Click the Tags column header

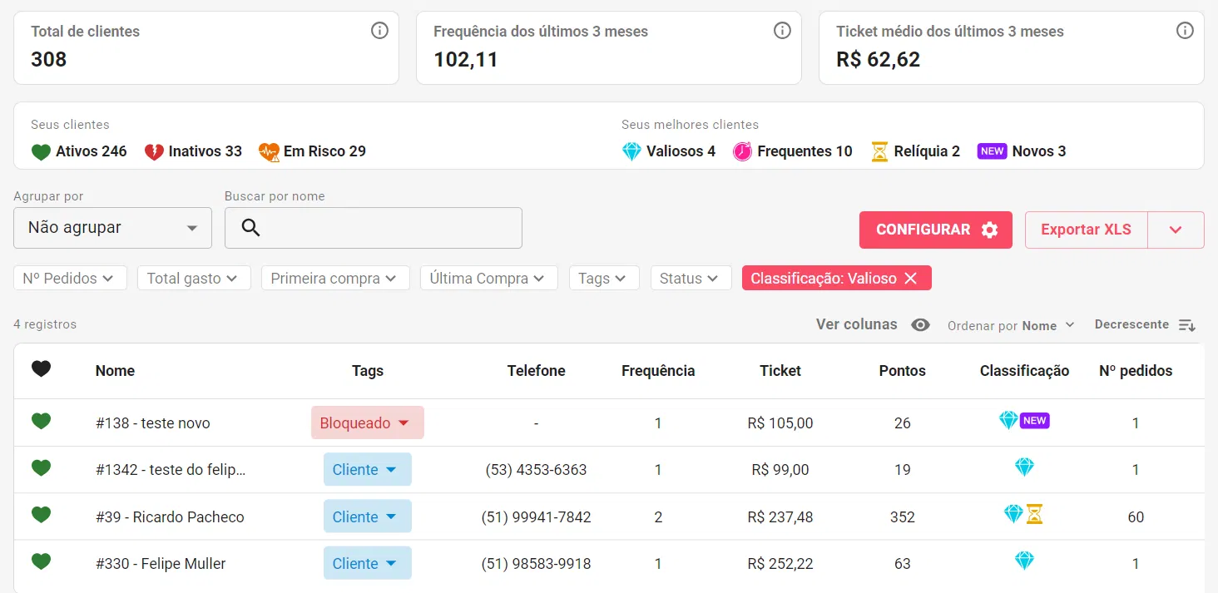tap(368, 371)
